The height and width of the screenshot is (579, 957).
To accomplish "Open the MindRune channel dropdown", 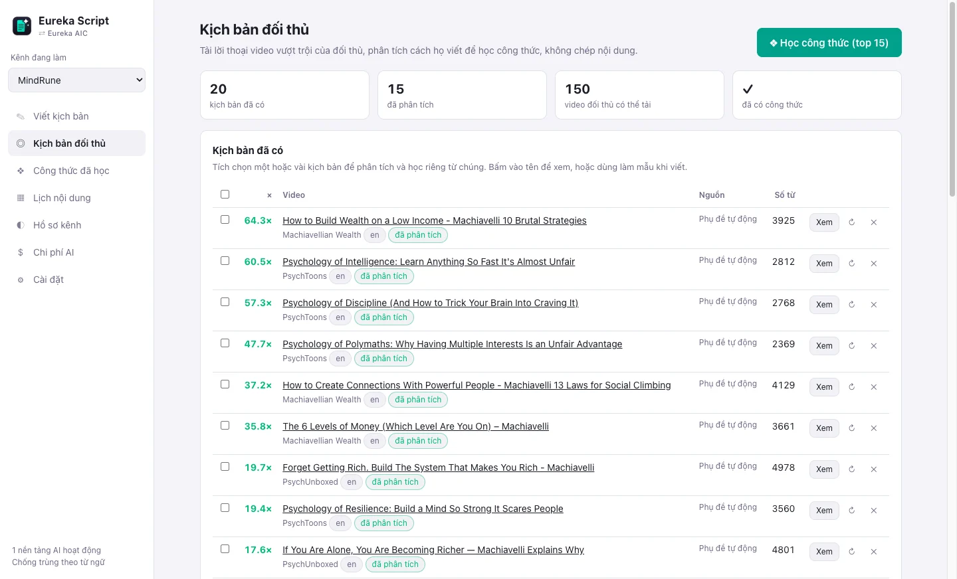I will (x=76, y=80).
